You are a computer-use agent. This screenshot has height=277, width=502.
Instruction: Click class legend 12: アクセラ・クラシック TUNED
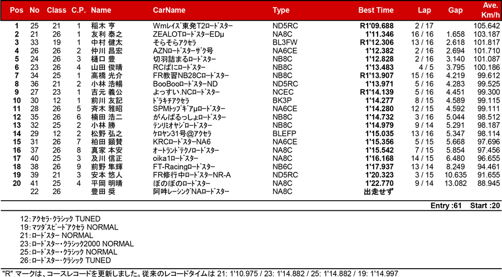tap(60, 219)
